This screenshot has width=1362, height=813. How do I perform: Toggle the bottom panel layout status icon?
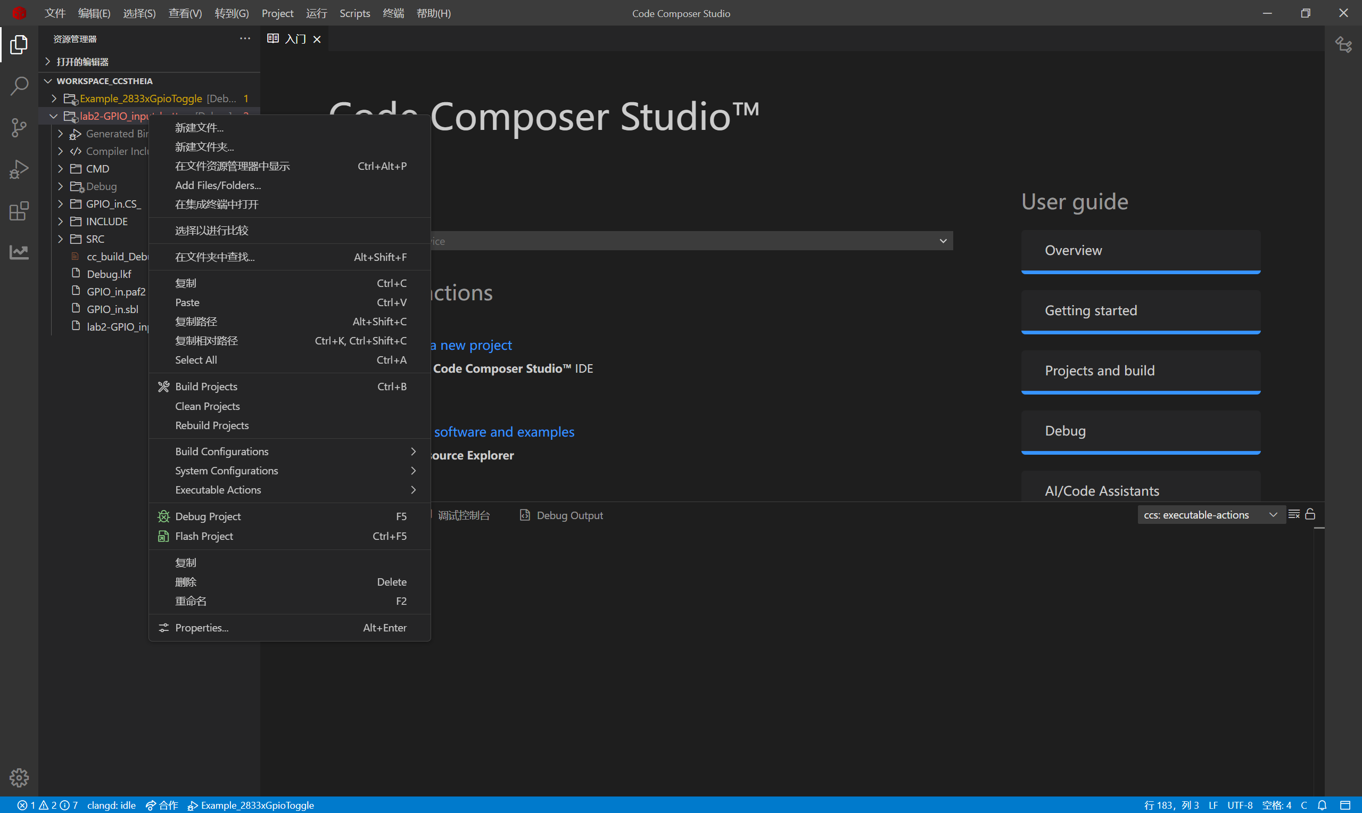pos(1345,805)
